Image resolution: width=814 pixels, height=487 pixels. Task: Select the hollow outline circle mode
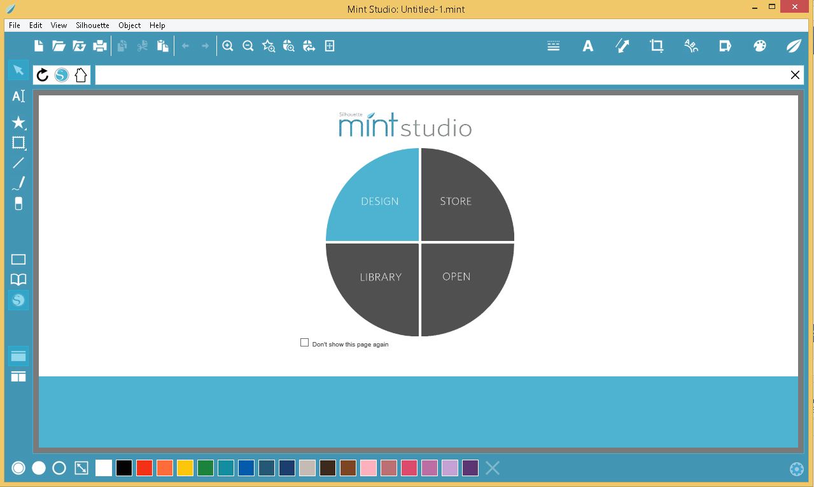[x=59, y=468]
